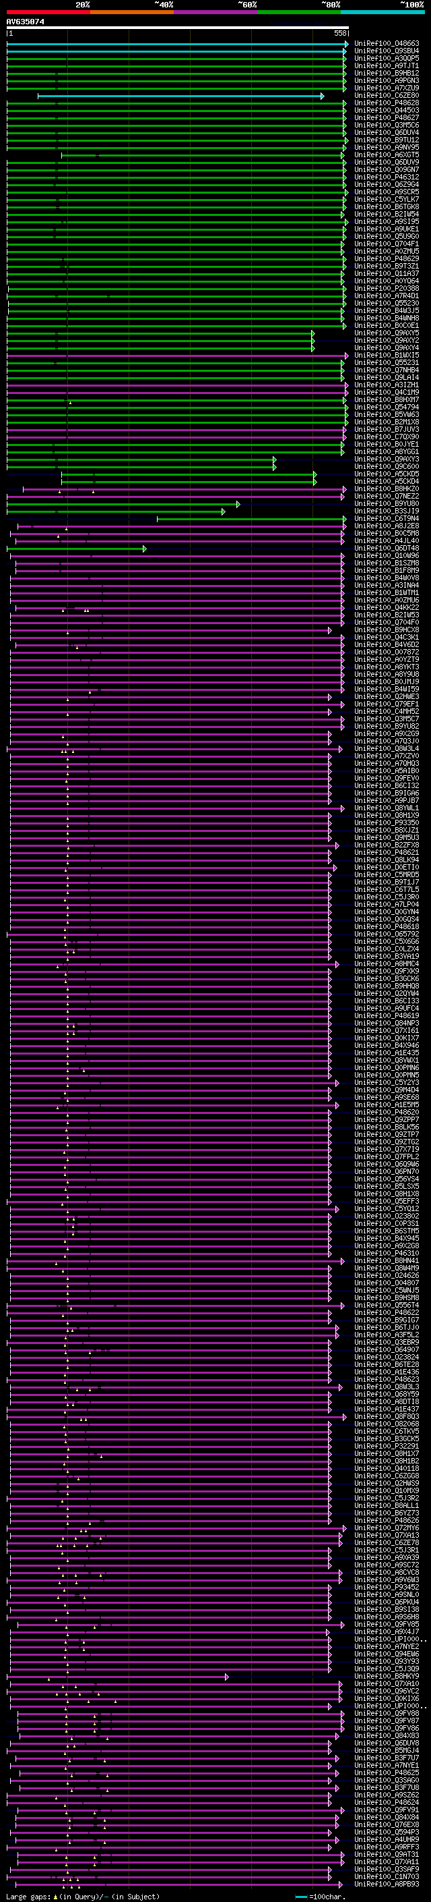Click the UniRef100_A9X2G9 label
Image resolution: width=431 pixels, height=1902 pixels.
coord(387,733)
